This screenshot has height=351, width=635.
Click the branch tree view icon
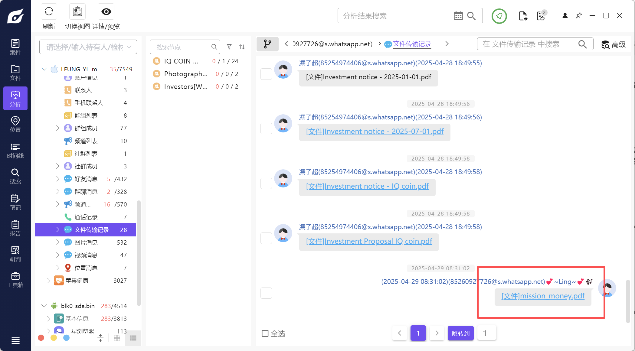(x=267, y=44)
